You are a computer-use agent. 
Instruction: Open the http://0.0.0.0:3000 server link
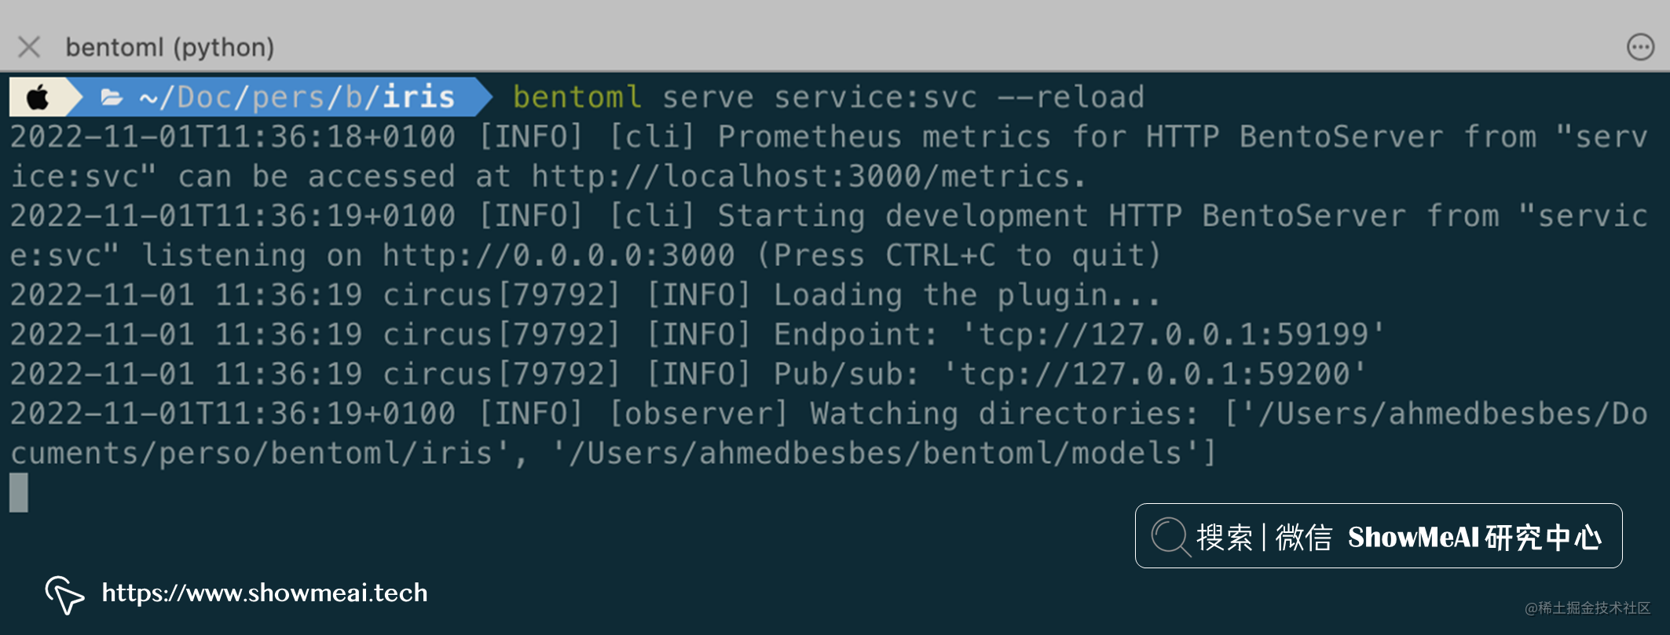[558, 256]
